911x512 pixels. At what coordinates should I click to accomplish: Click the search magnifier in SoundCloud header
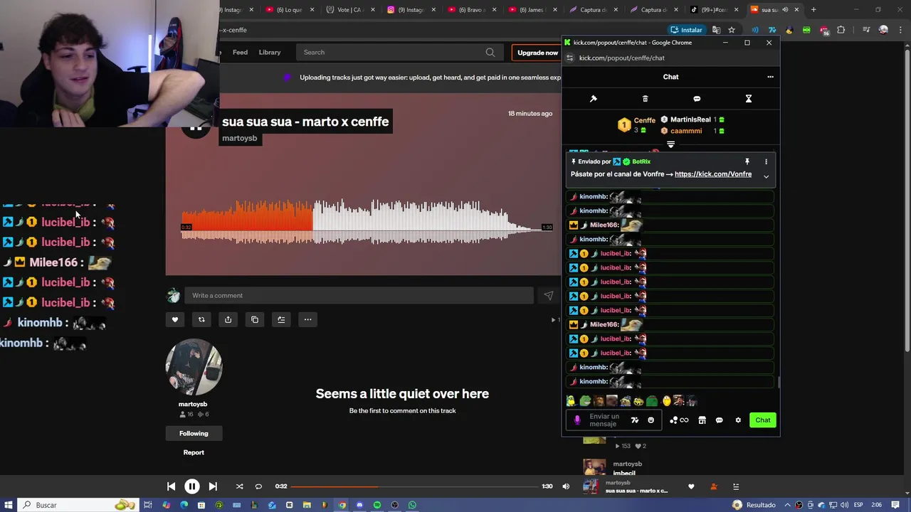click(490, 52)
